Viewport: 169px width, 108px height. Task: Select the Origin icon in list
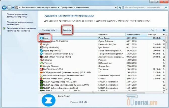41,44
